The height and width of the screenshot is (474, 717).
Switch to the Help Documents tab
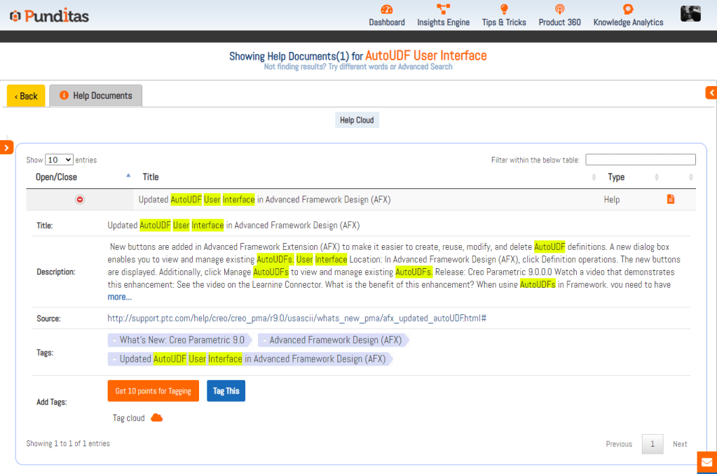tap(96, 96)
